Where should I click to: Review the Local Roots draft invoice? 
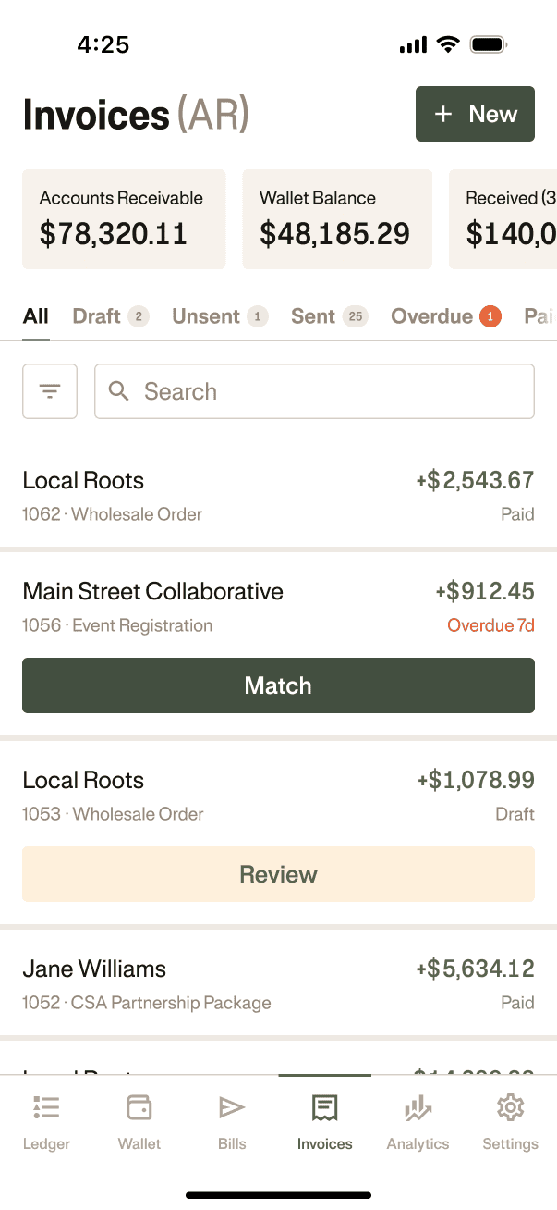[x=278, y=873]
